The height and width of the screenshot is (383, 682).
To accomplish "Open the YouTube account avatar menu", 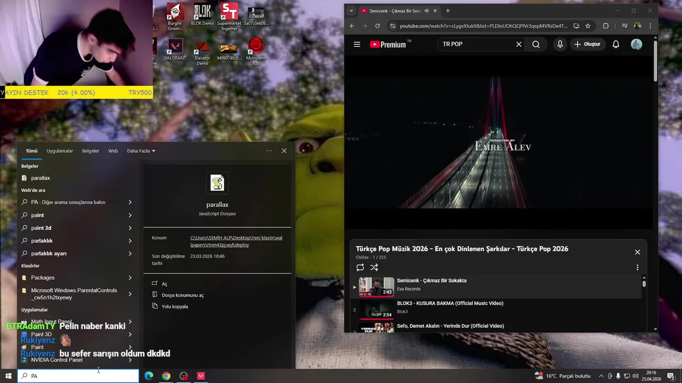I will [637, 45].
